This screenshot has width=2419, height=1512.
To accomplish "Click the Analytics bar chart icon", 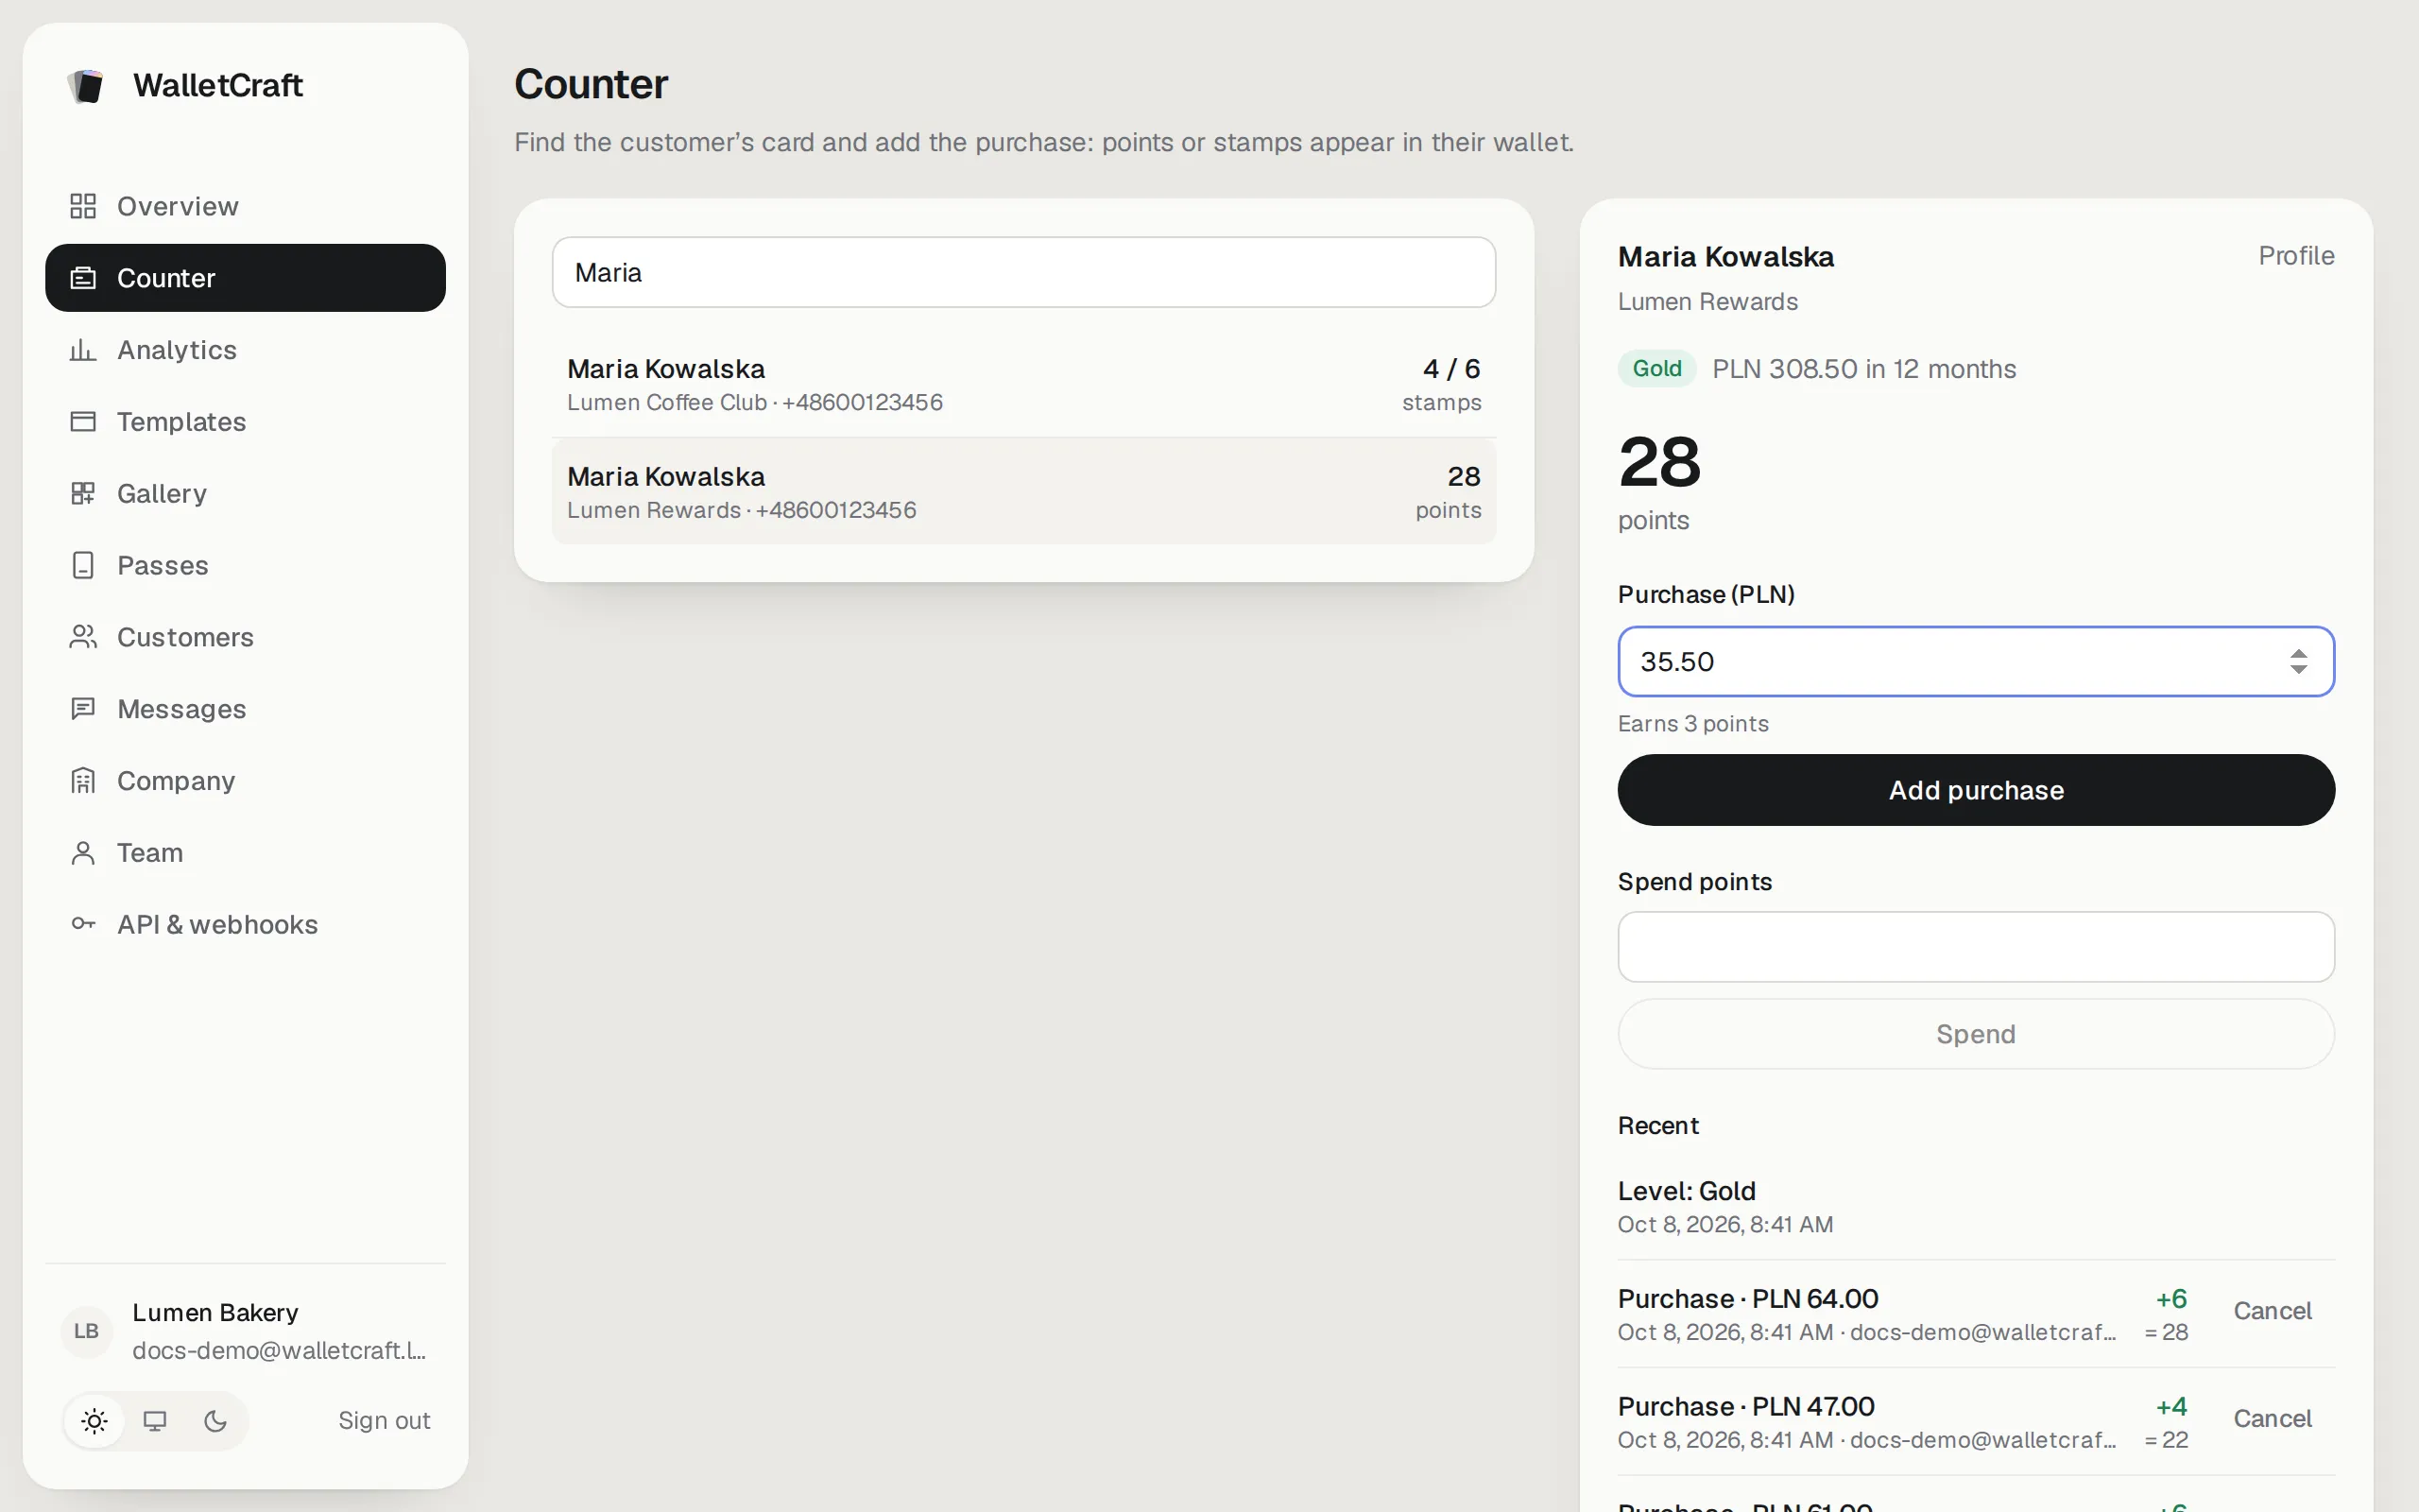I will [x=83, y=350].
